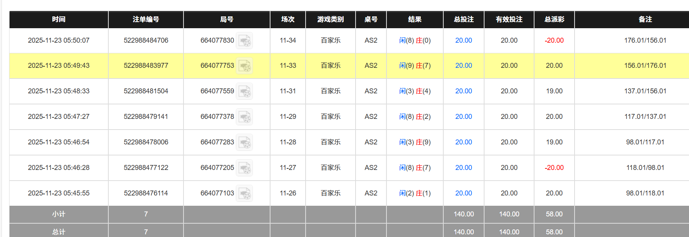
Task: Click session number 11-34
Action: click(288, 40)
